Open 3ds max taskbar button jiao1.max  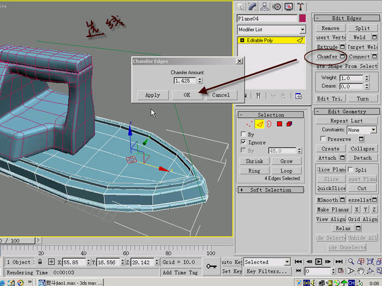pos(70,283)
